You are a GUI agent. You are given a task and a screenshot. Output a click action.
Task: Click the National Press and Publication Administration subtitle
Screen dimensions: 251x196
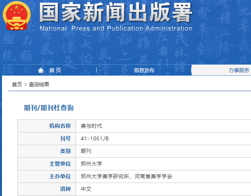point(116,28)
